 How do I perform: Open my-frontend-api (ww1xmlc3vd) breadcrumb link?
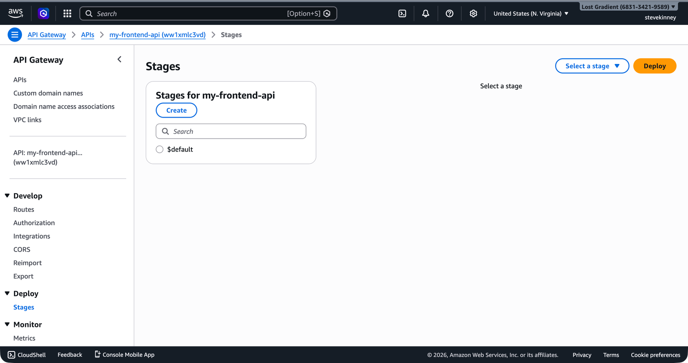tap(157, 35)
